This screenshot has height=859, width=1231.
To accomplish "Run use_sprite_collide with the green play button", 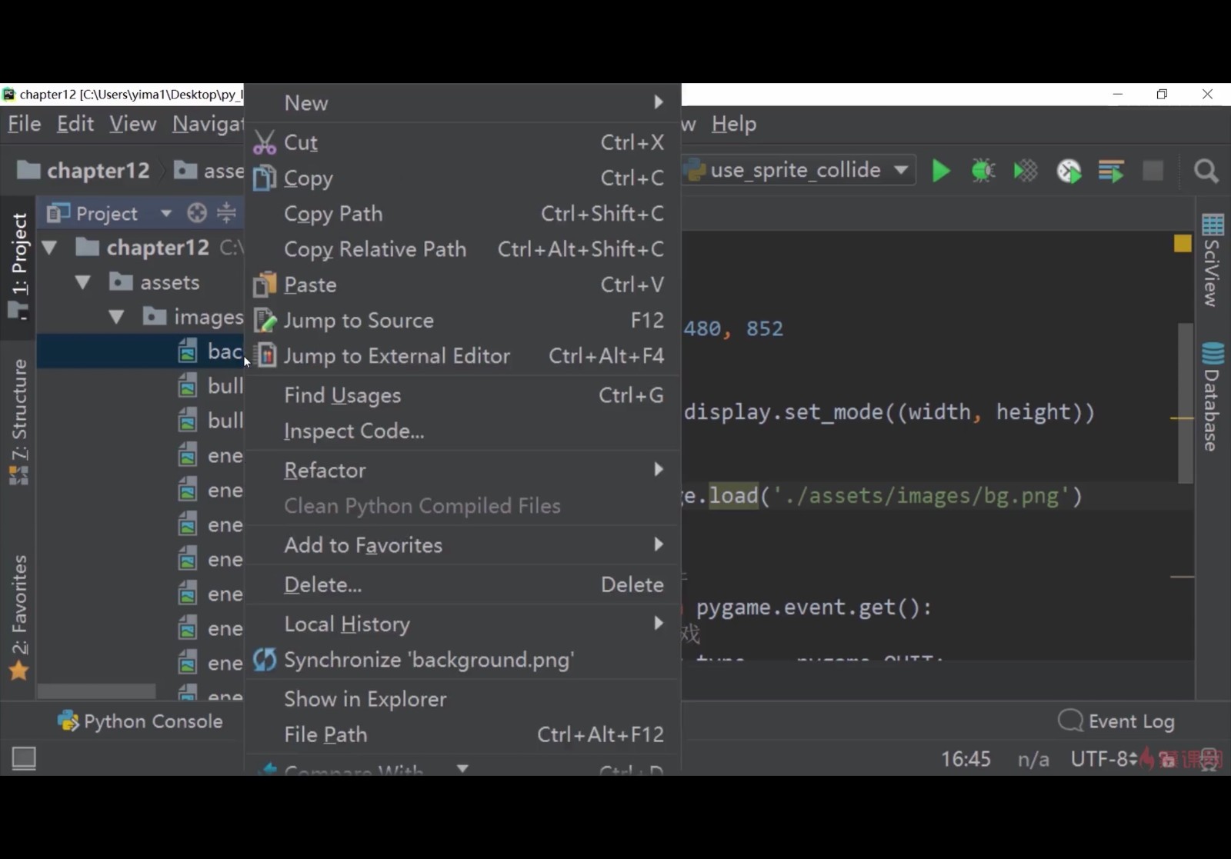I will point(940,171).
